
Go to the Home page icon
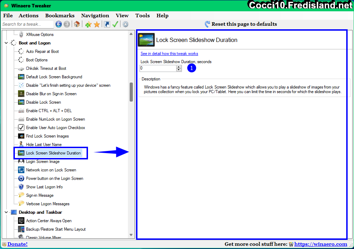(x=77, y=24)
